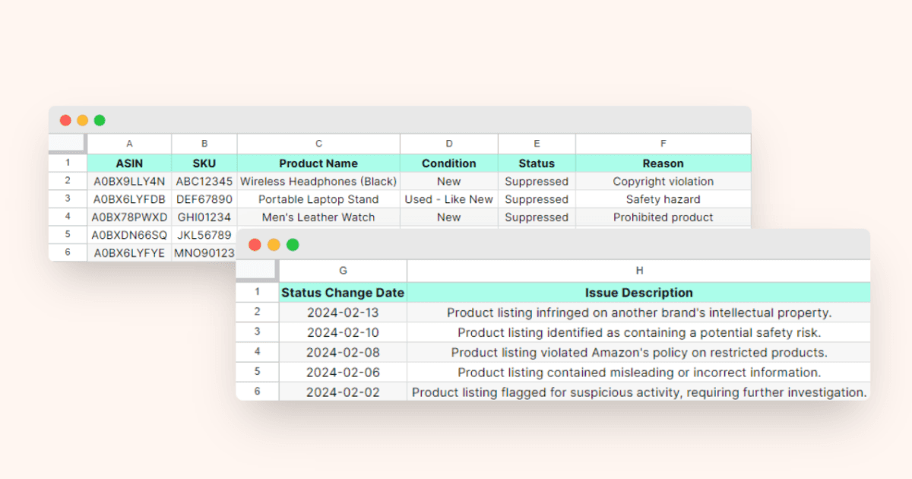Image resolution: width=912 pixels, height=479 pixels.
Task: Select the SKU cell MNO90123
Action: 204,253
